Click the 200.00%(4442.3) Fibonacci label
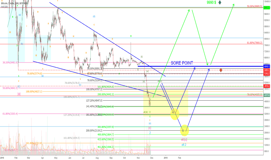The height and width of the screenshot is (160, 271). tap(106, 94)
